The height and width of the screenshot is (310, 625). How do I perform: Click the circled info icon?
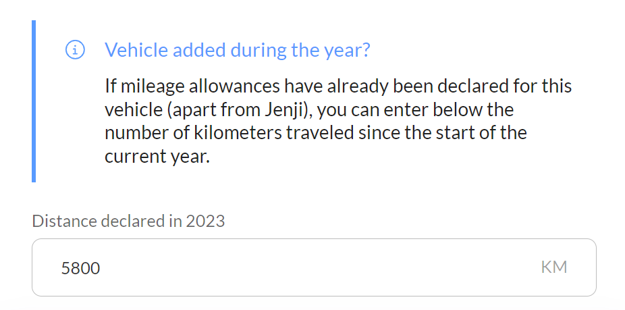[x=75, y=50]
